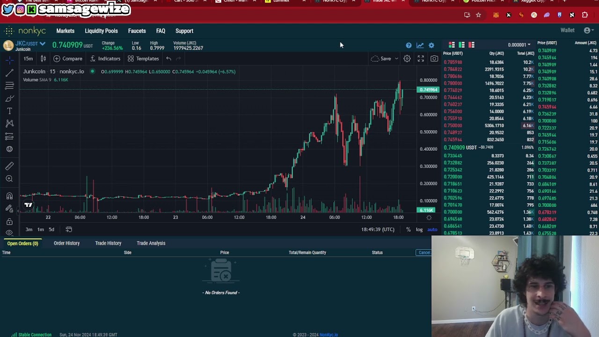Open the Faucets menu item
The width and height of the screenshot is (599, 337).
pyautogui.click(x=137, y=31)
